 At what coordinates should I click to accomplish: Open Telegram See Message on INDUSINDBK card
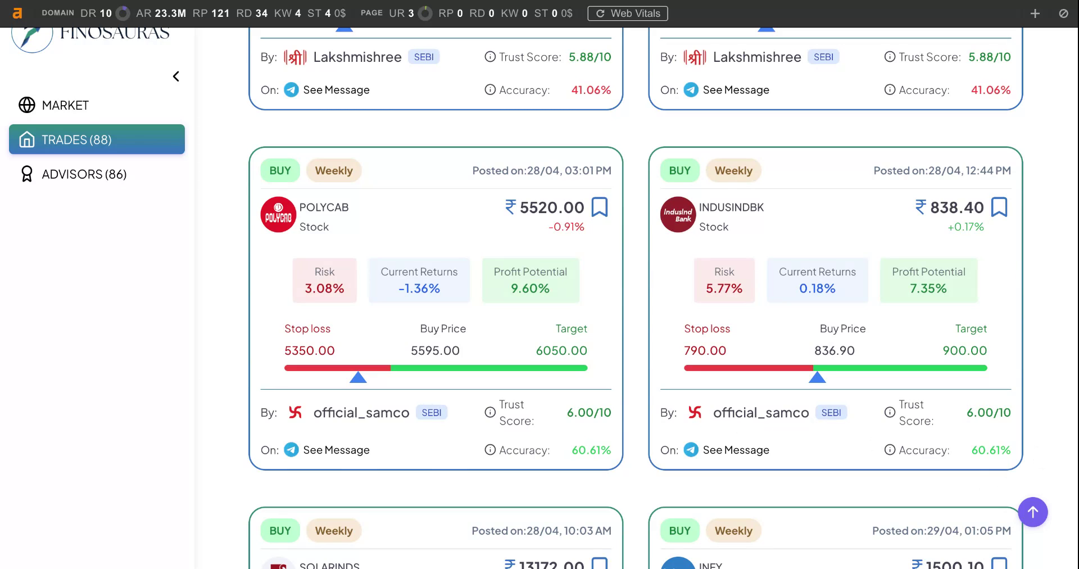point(736,450)
